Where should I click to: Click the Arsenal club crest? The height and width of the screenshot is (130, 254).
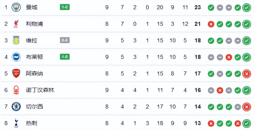click(x=16, y=74)
